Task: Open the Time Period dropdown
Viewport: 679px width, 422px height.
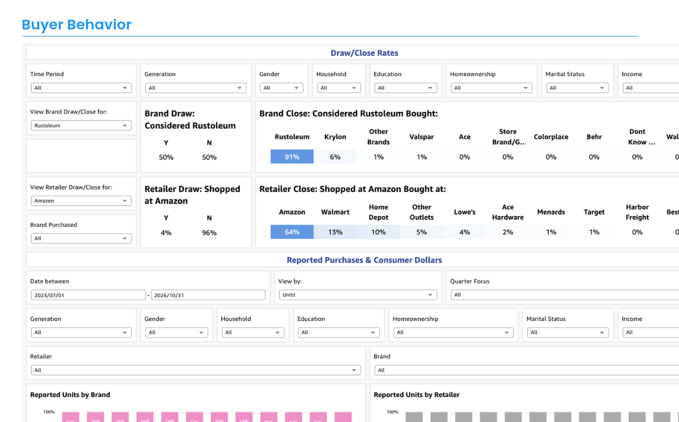Action: (81, 88)
